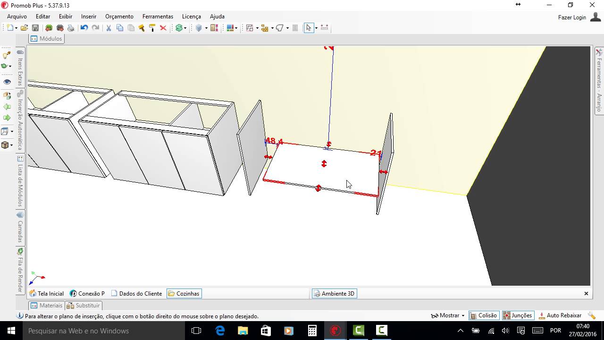Image resolution: width=604 pixels, height=340 pixels.
Task: Click the Save (floppy disk) toolbar icon
Action: [35, 28]
